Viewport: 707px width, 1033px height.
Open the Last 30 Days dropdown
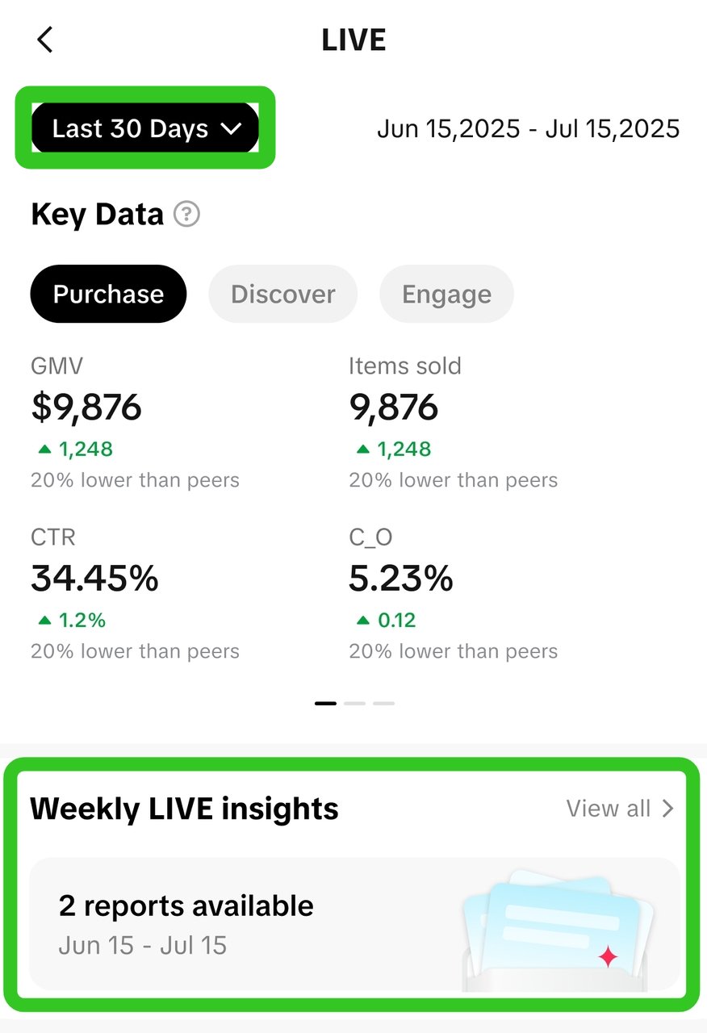click(x=129, y=129)
